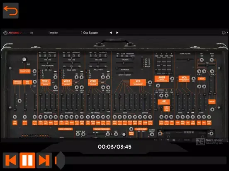Click the VCF initial filter frequency slider
Image resolution: width=229 pixels, height=171 pixels.
(x=125, y=58)
